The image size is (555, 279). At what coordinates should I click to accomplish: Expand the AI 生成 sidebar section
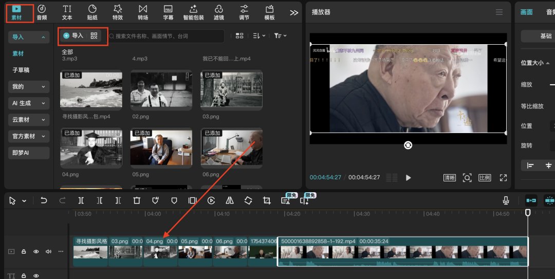(x=28, y=103)
